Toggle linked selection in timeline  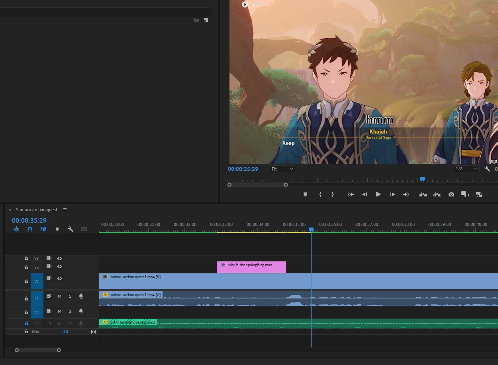(x=43, y=229)
